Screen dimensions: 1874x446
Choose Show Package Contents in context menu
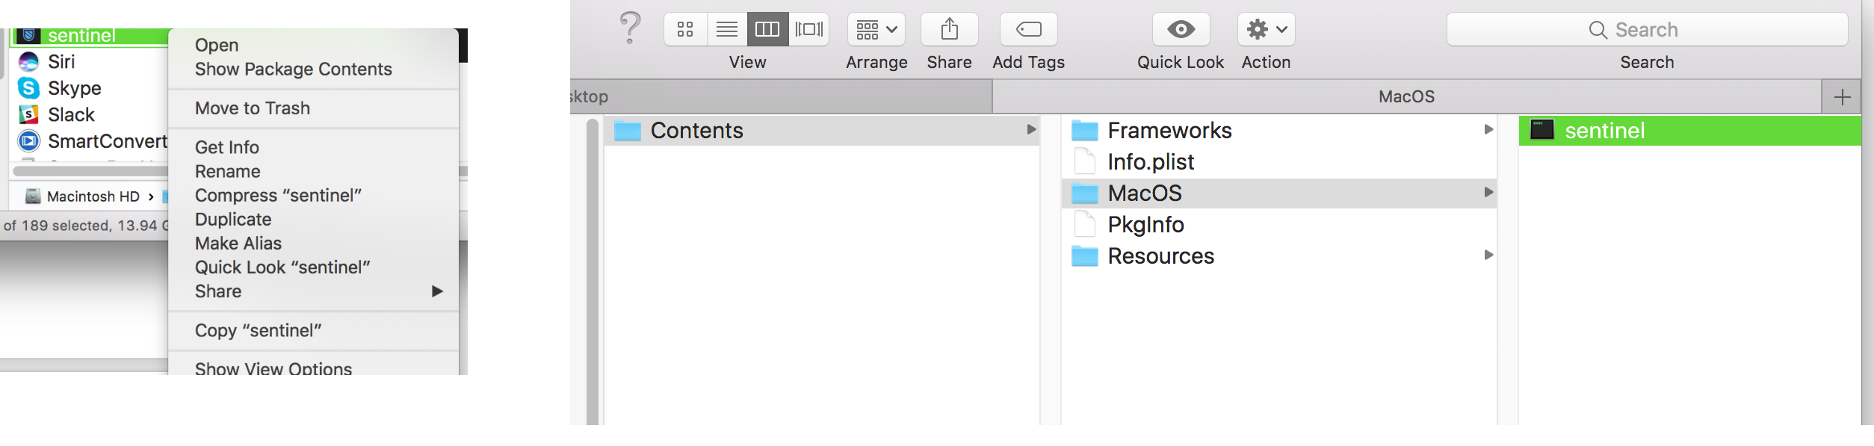(x=293, y=69)
